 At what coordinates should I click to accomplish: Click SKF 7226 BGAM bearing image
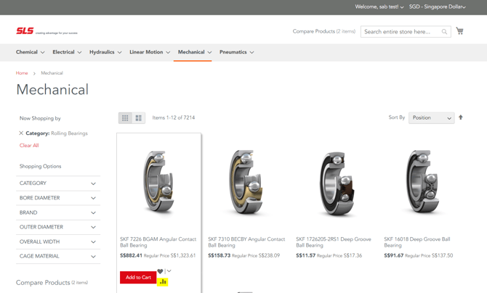158,183
